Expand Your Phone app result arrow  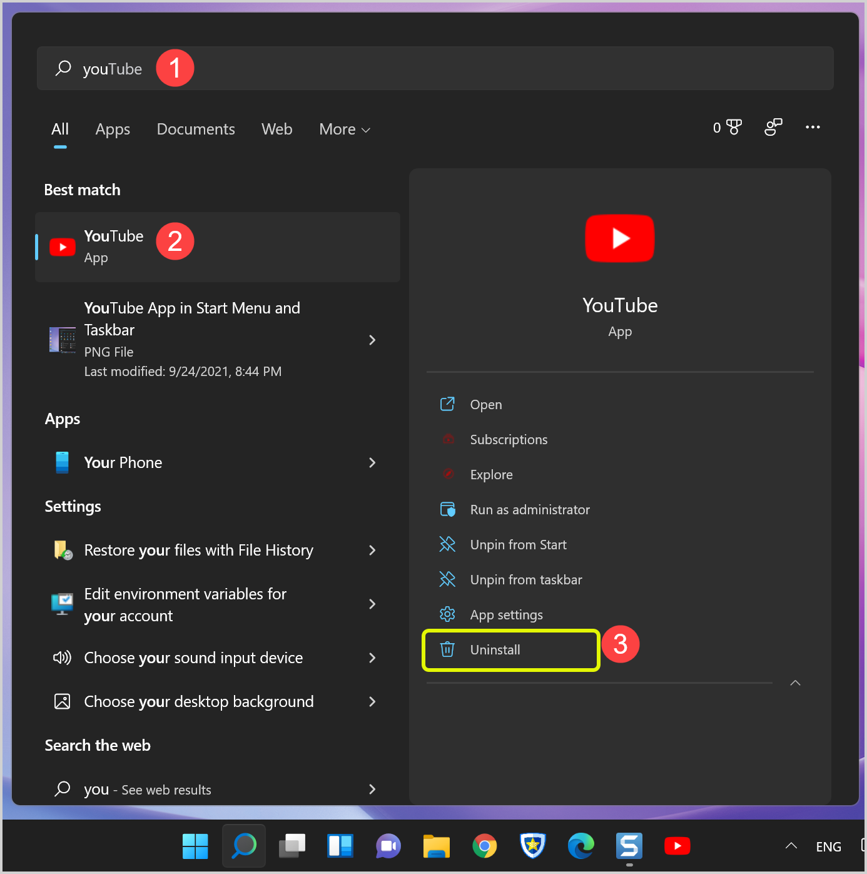click(x=372, y=462)
